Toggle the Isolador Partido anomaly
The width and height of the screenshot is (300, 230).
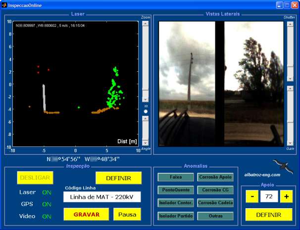176,216
